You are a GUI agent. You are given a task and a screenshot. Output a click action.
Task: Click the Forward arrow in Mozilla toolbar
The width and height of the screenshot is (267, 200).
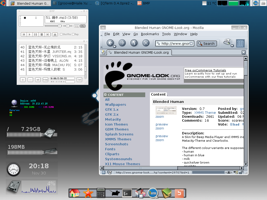pos(122,43)
